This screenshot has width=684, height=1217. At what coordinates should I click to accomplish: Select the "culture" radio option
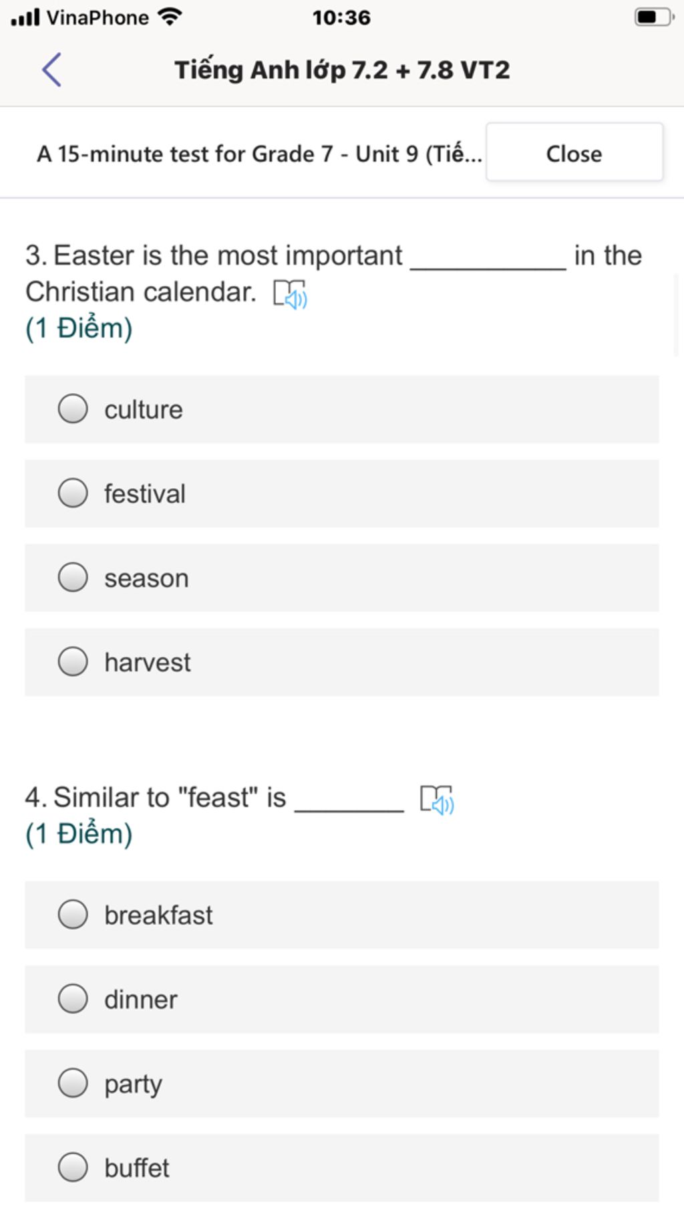click(x=342, y=409)
